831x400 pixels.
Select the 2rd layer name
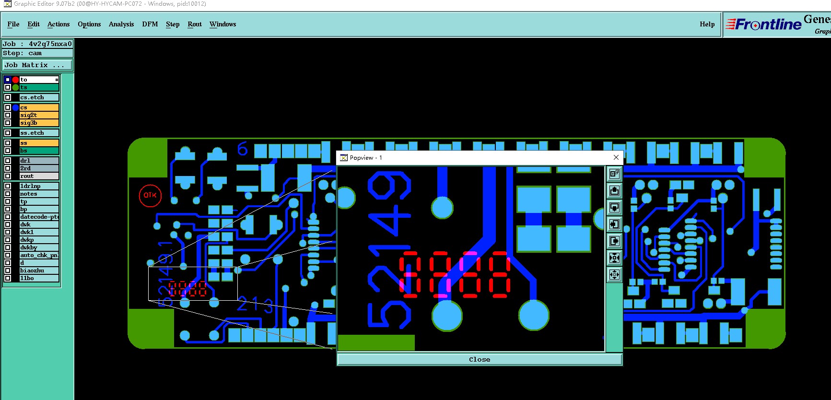point(39,168)
